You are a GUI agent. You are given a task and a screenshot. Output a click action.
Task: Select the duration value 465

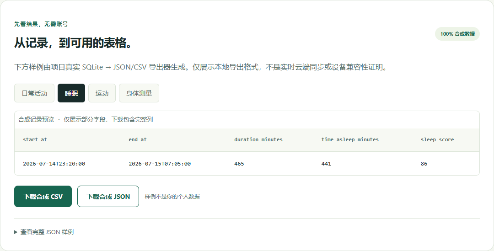[239, 164]
